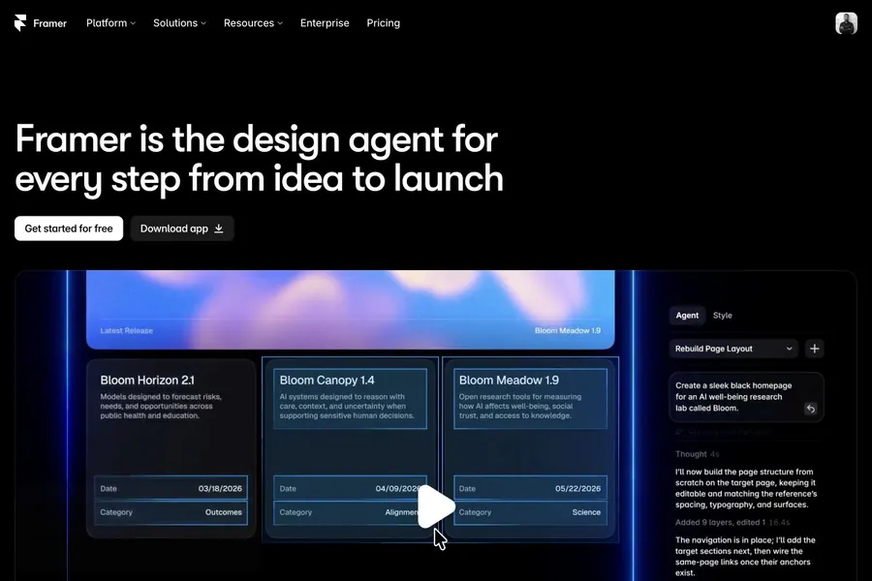Expand the Solutions menu
The height and width of the screenshot is (581, 872).
(179, 23)
